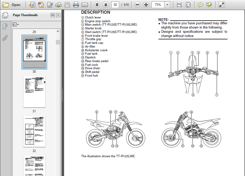Click the Open folder button
This screenshot has width=245, height=176.
tap(12, 5)
